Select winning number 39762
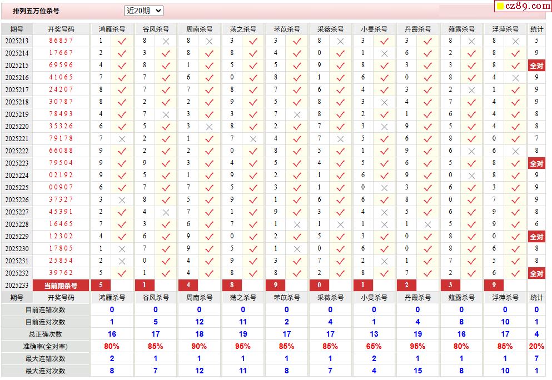 point(61,273)
